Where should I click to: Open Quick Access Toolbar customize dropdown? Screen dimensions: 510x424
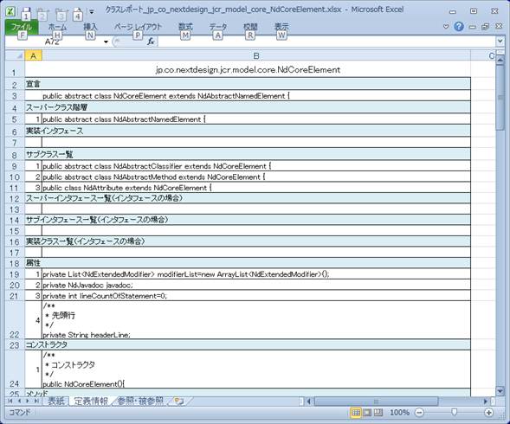click(x=92, y=12)
